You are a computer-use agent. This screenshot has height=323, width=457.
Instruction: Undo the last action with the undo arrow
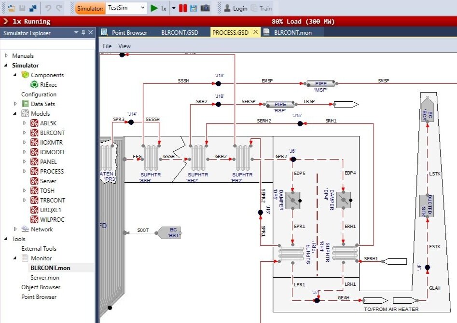coord(48,8)
